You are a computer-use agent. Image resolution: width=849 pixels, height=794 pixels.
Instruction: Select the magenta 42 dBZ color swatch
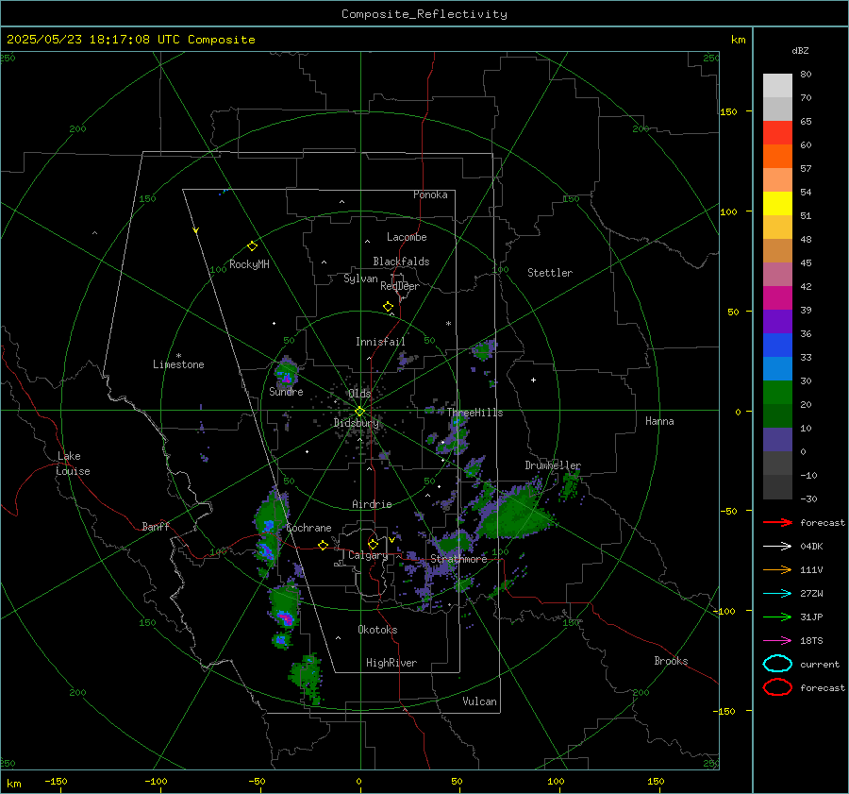click(777, 298)
